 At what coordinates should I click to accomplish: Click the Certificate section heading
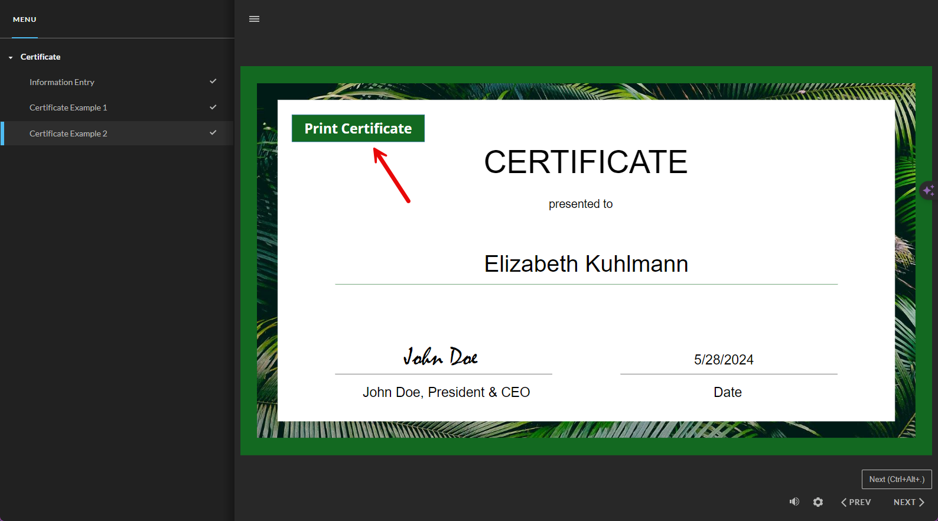40,57
